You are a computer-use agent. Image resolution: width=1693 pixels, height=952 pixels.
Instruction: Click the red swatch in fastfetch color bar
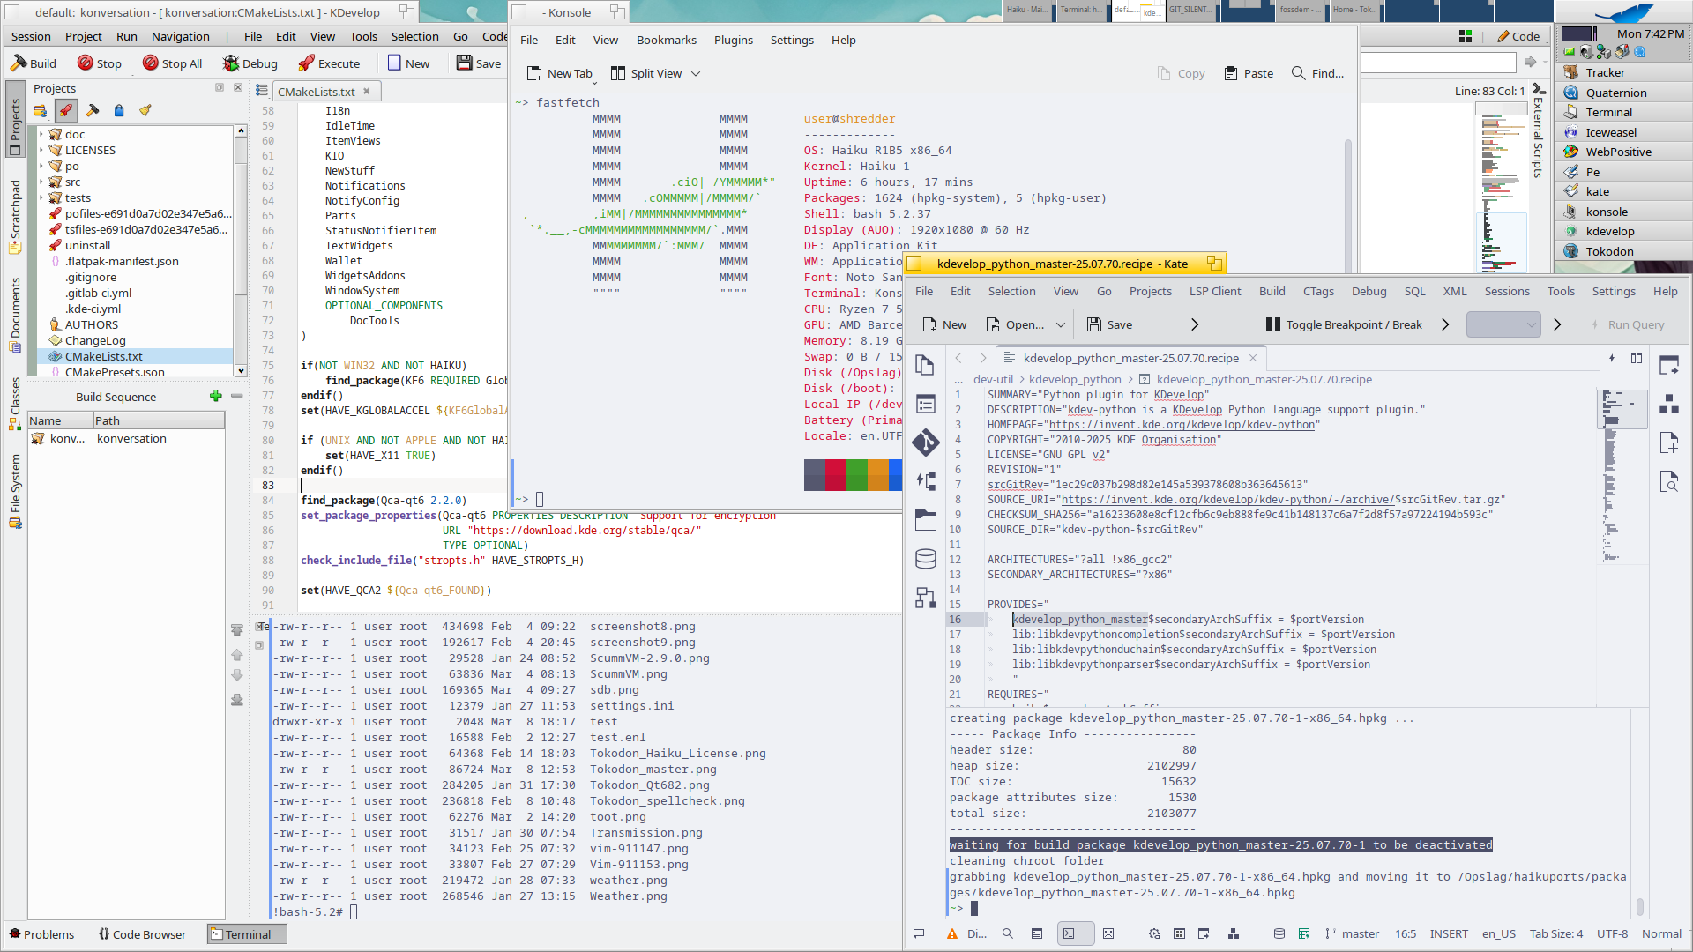836,474
